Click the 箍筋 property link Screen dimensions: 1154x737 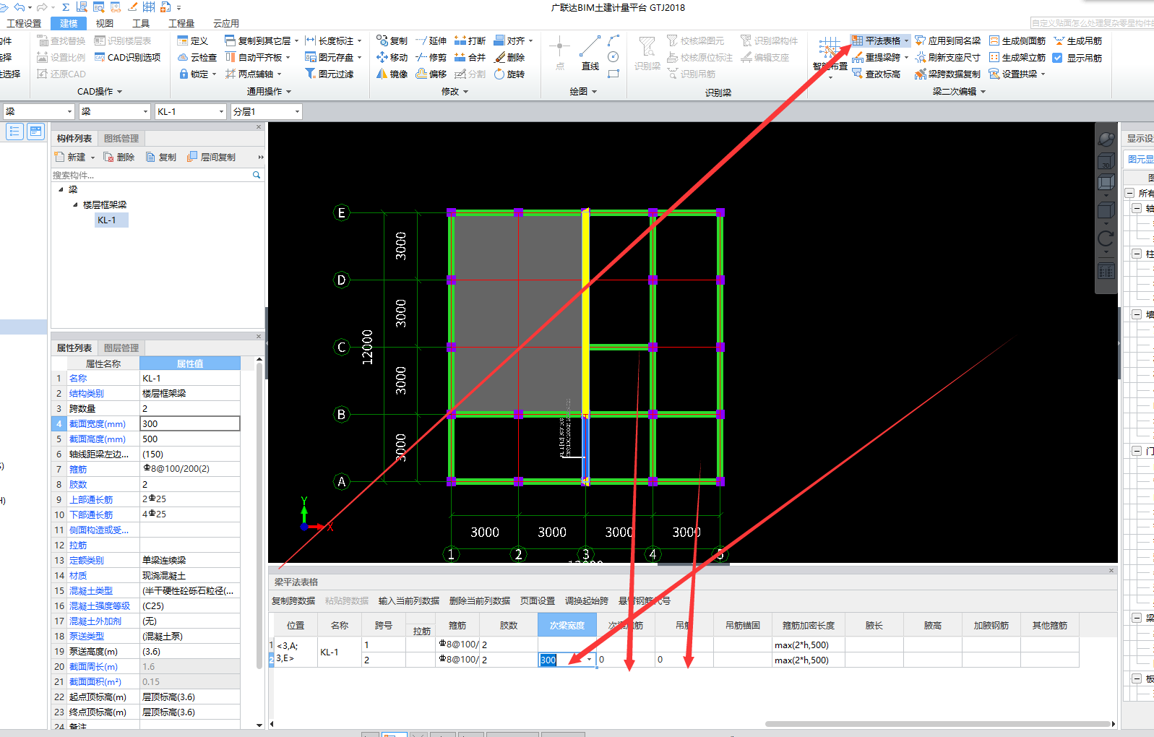[x=78, y=469]
